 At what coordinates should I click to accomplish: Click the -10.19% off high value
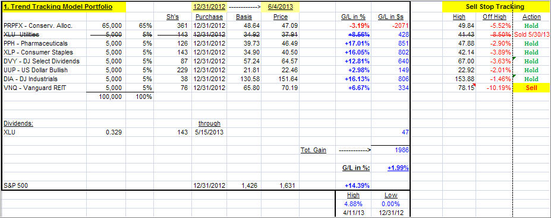pyautogui.click(x=498, y=88)
